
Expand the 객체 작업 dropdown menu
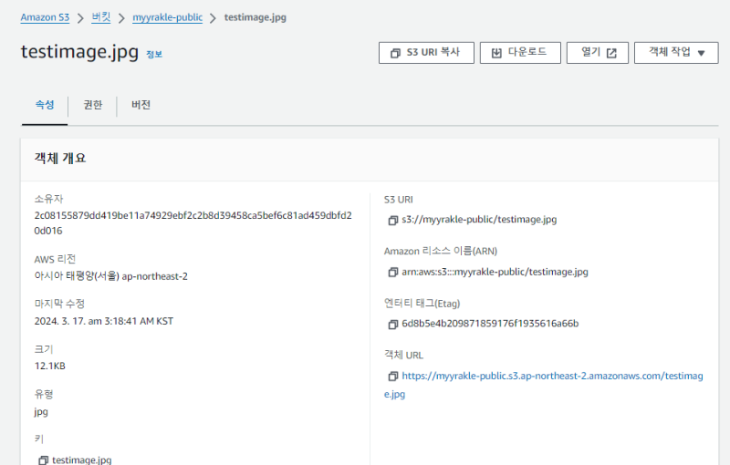[676, 53]
